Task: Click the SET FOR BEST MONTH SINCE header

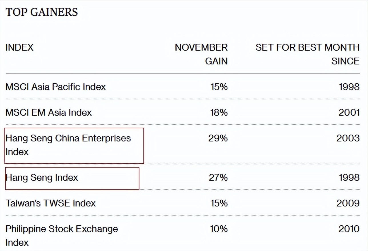Action: click(x=307, y=54)
